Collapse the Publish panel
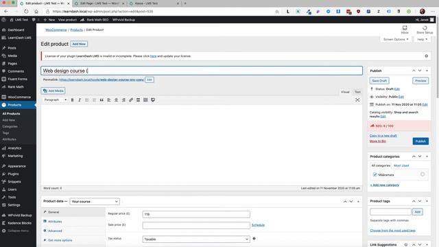439x247 pixels. click(427, 71)
